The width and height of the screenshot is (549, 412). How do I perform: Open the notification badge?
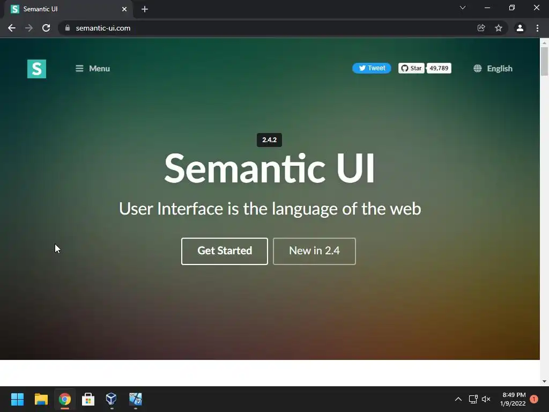[534, 399]
